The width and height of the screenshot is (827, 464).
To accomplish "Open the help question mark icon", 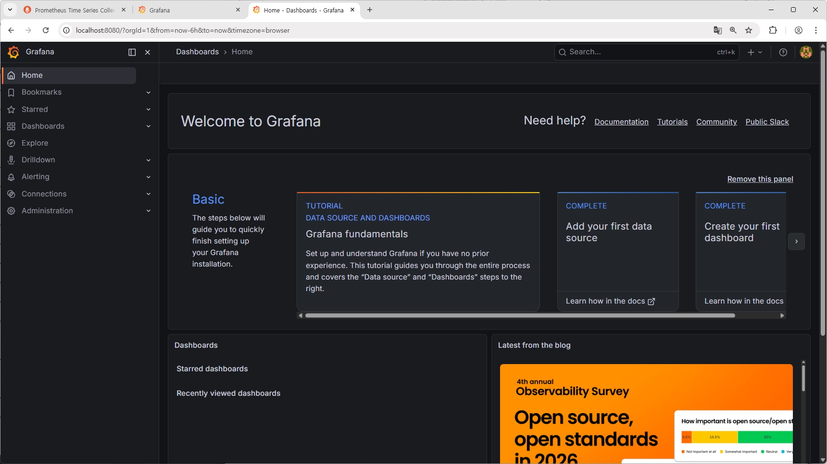I will click(783, 52).
